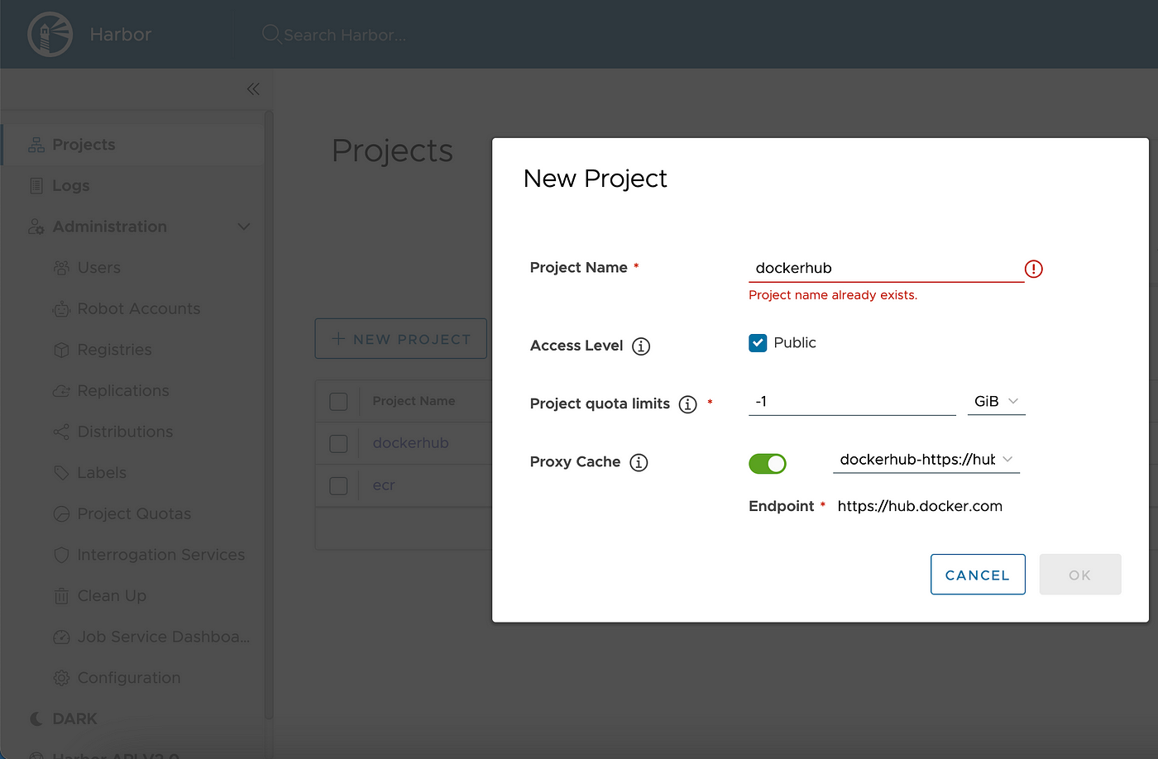Click 'Project name already exists.' error text

click(833, 295)
